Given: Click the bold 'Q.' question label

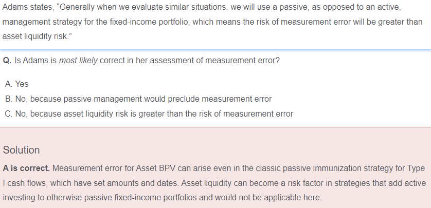Looking at the screenshot, I should [7, 60].
